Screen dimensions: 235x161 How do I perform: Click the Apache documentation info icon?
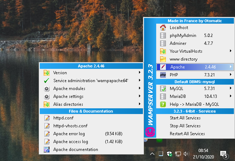click(47, 150)
